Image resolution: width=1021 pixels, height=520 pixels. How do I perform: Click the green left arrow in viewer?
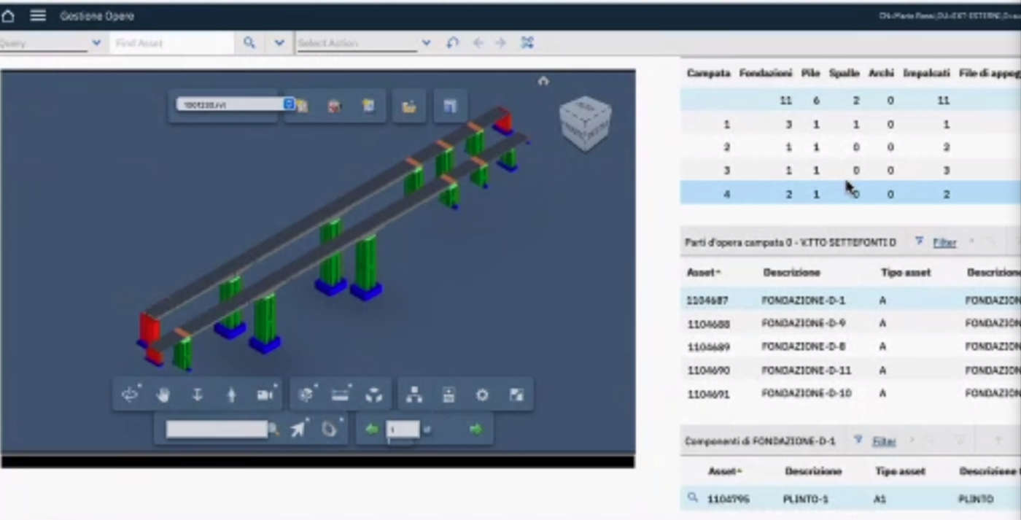pyautogui.click(x=371, y=430)
